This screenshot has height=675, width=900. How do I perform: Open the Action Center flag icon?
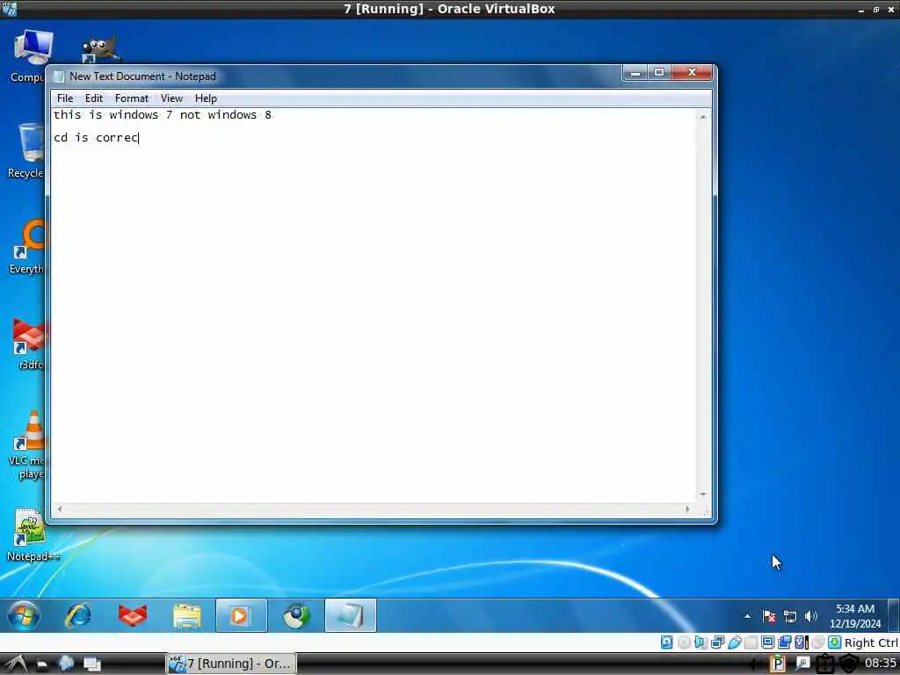768,616
